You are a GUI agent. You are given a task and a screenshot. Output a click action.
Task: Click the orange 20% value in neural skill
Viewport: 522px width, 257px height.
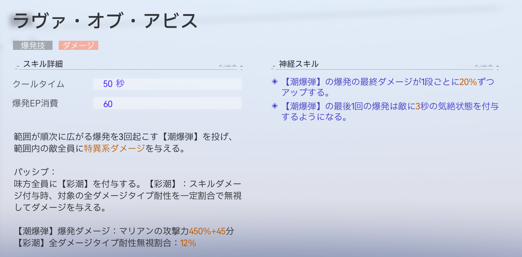pos(468,82)
